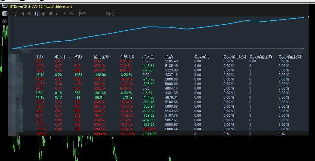The width and height of the screenshot is (315, 161).
Task: Click the 最大手数 column header
Action: point(62,57)
